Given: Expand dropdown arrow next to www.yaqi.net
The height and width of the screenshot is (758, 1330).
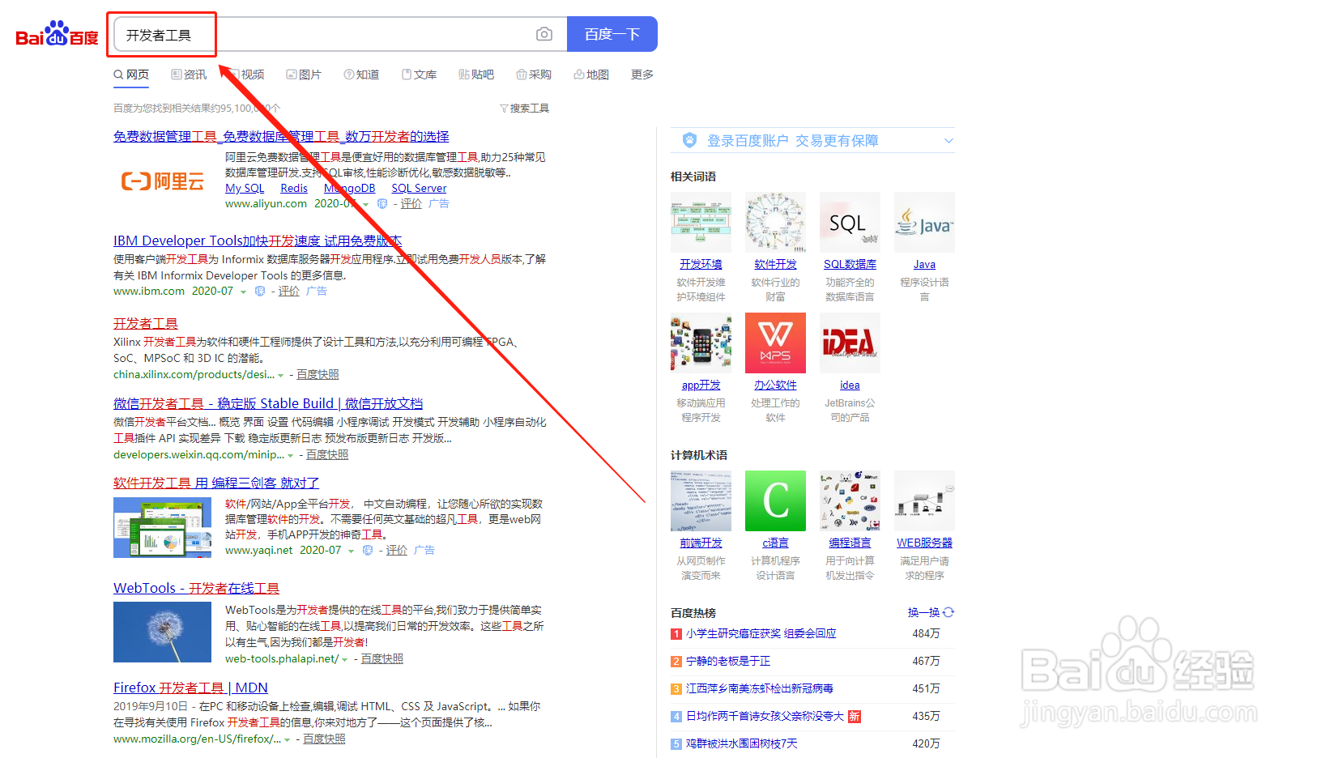Looking at the screenshot, I should pos(351,551).
